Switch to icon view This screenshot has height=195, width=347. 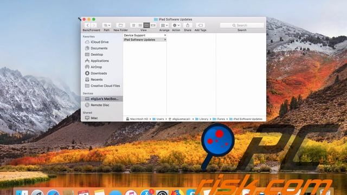(x=133, y=25)
